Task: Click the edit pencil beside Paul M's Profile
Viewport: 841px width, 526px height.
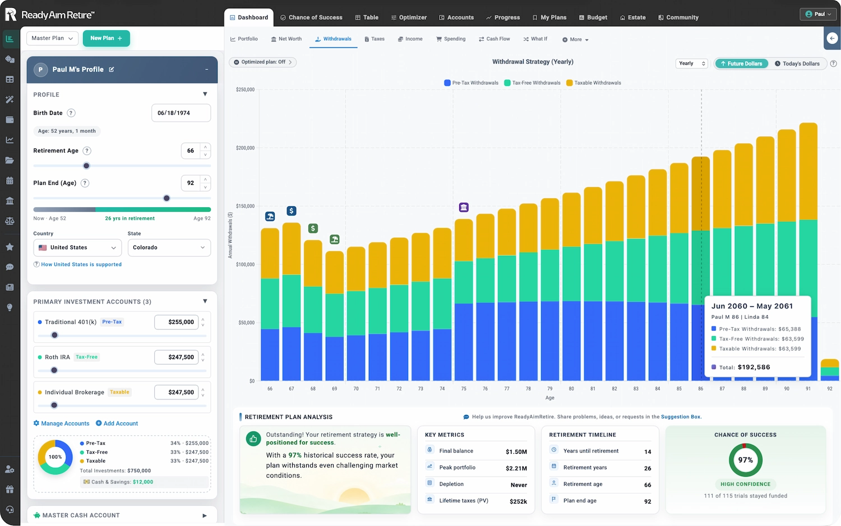Action: pyautogui.click(x=112, y=69)
